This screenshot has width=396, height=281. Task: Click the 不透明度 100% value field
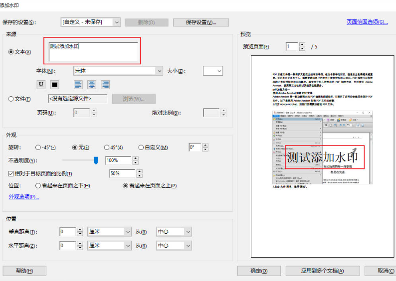[x=118, y=160]
